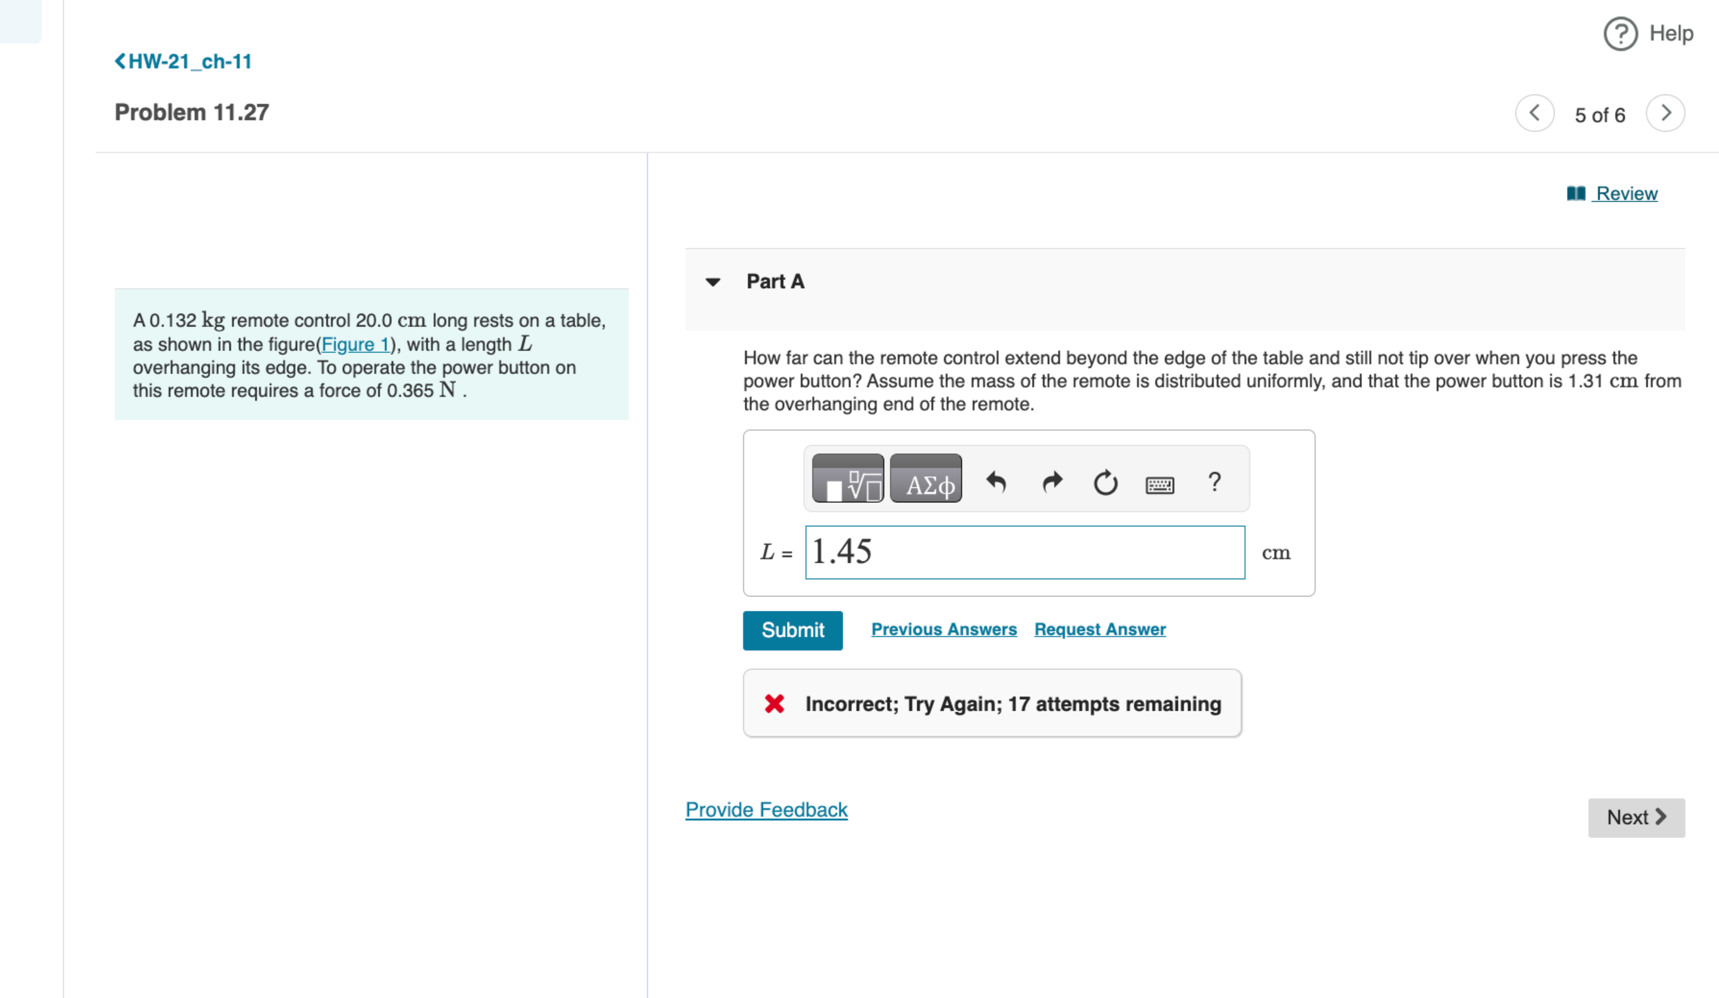This screenshot has height=998, width=1719.
Task: Click Request Answer link
Action: (x=1099, y=629)
